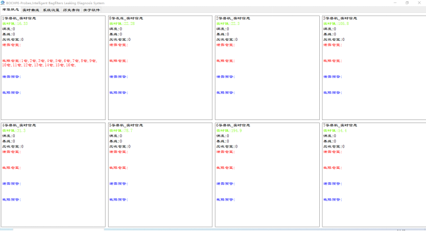Select the 1号磨机 real-time info panel
This screenshot has width=426, height=231.
(x=53, y=68)
